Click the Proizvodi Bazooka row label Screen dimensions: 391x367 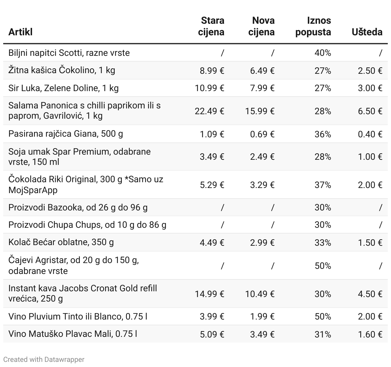(x=78, y=208)
